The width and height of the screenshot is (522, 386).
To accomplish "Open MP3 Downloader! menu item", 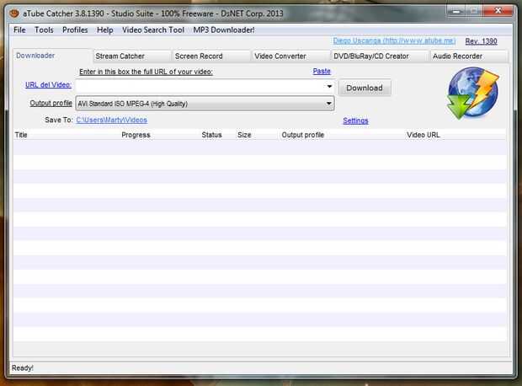I will point(224,30).
